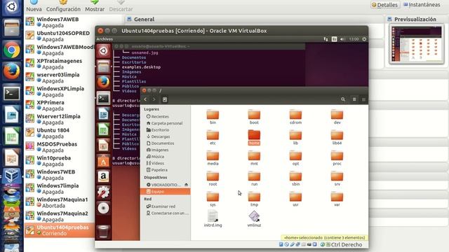Select the XPTrataimagenes virtual machine

60,64
